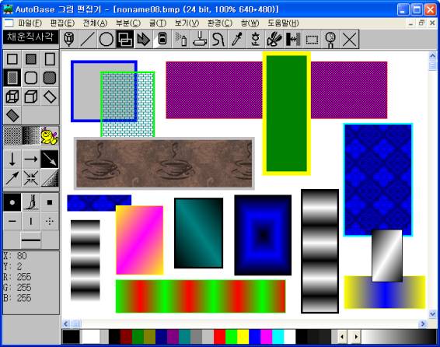Select the magnifier zoom tool
440x347 pixels.
(330, 40)
